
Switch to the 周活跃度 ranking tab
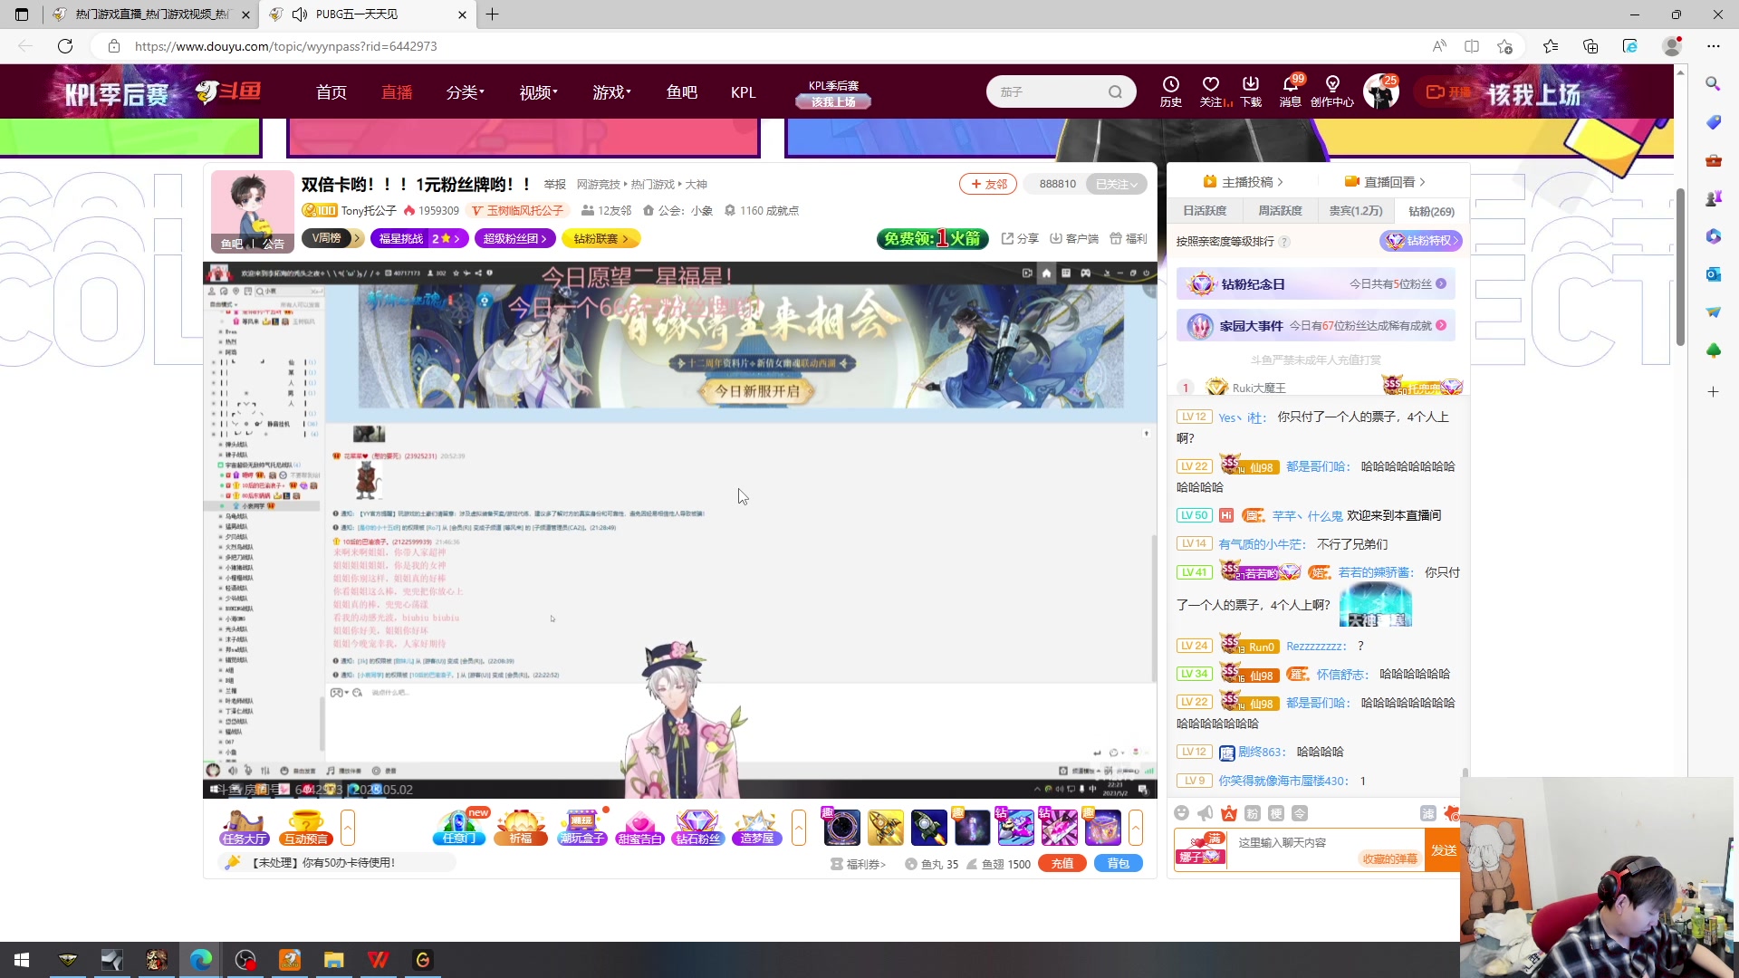point(1280,211)
